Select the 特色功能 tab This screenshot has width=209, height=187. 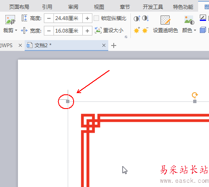[183, 7]
